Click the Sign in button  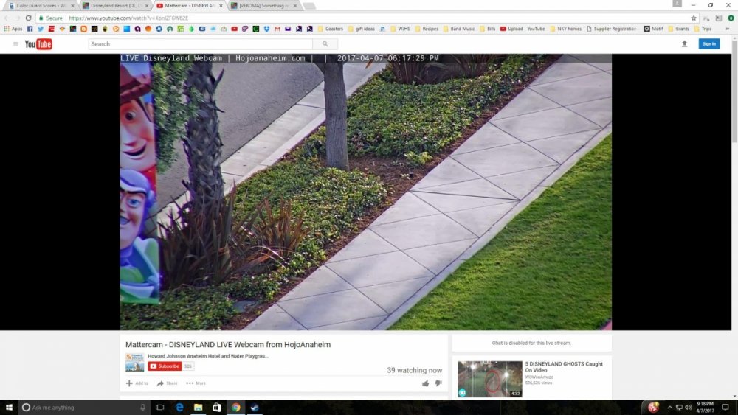pyautogui.click(x=708, y=44)
